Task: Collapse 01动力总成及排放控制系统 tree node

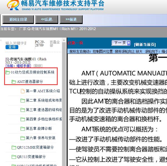Action: point(32,72)
